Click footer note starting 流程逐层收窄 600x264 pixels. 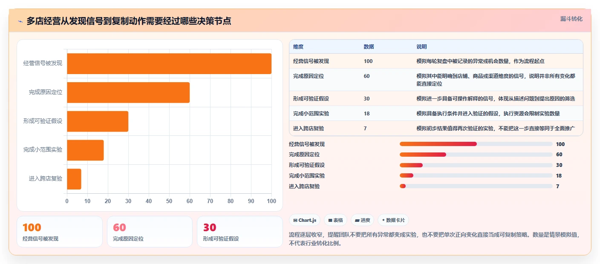tap(435, 239)
